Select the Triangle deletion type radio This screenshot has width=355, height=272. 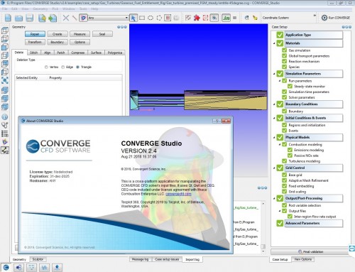point(77,67)
